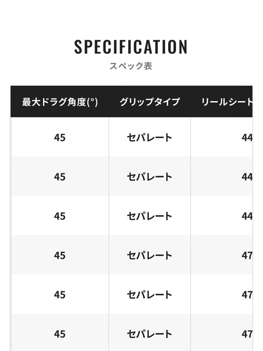Click the 45 value in the fourth row

coord(60,255)
